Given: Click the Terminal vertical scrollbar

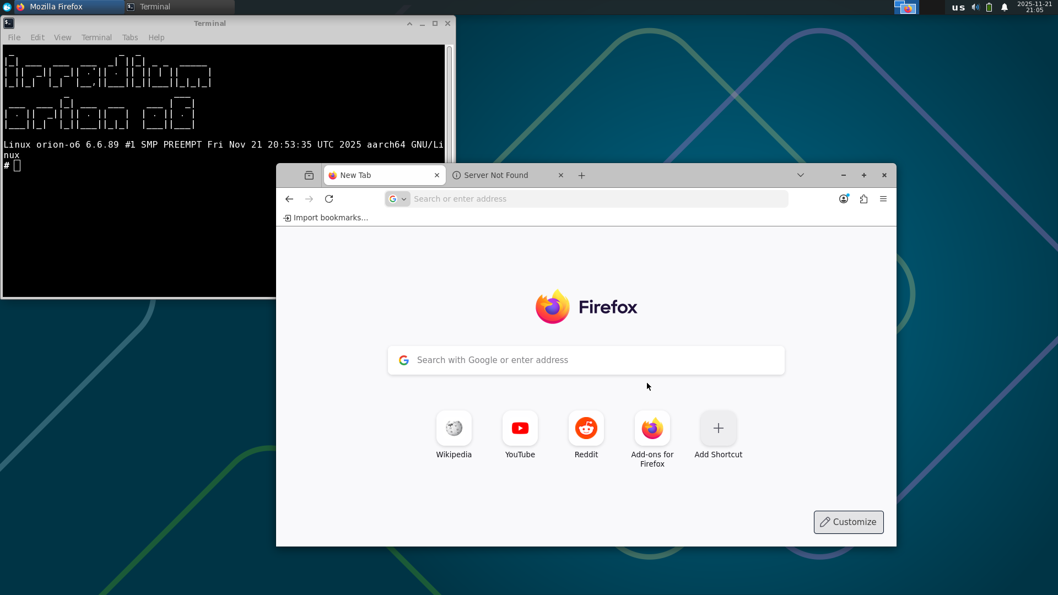Looking at the screenshot, I should (x=450, y=105).
